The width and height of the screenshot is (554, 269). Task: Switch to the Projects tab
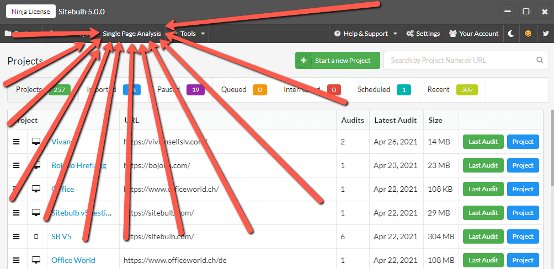click(x=42, y=90)
